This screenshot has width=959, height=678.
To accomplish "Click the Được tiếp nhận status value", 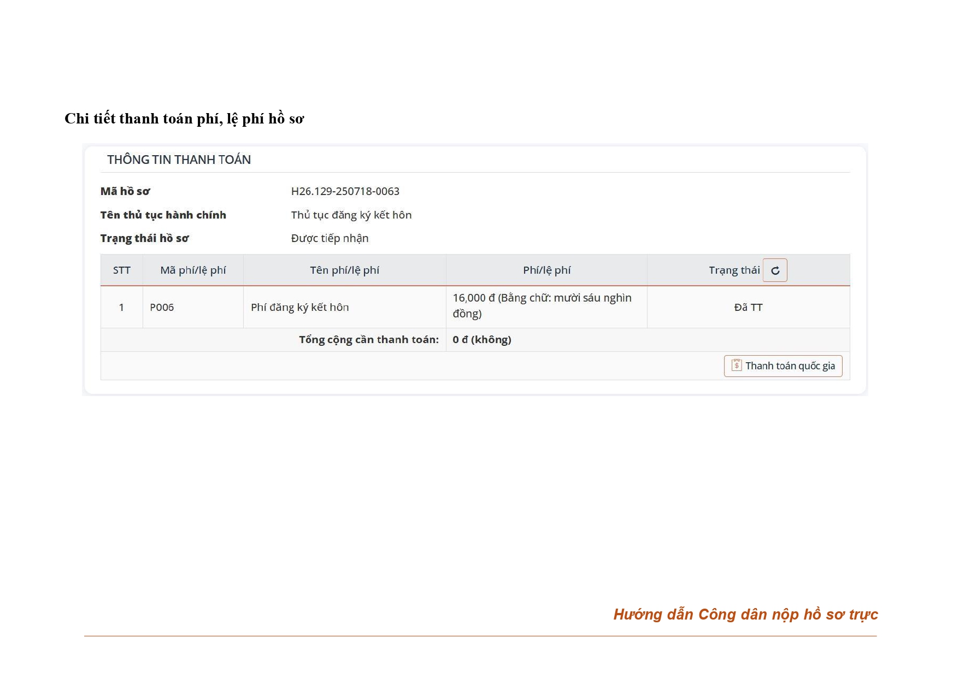I will click(330, 239).
